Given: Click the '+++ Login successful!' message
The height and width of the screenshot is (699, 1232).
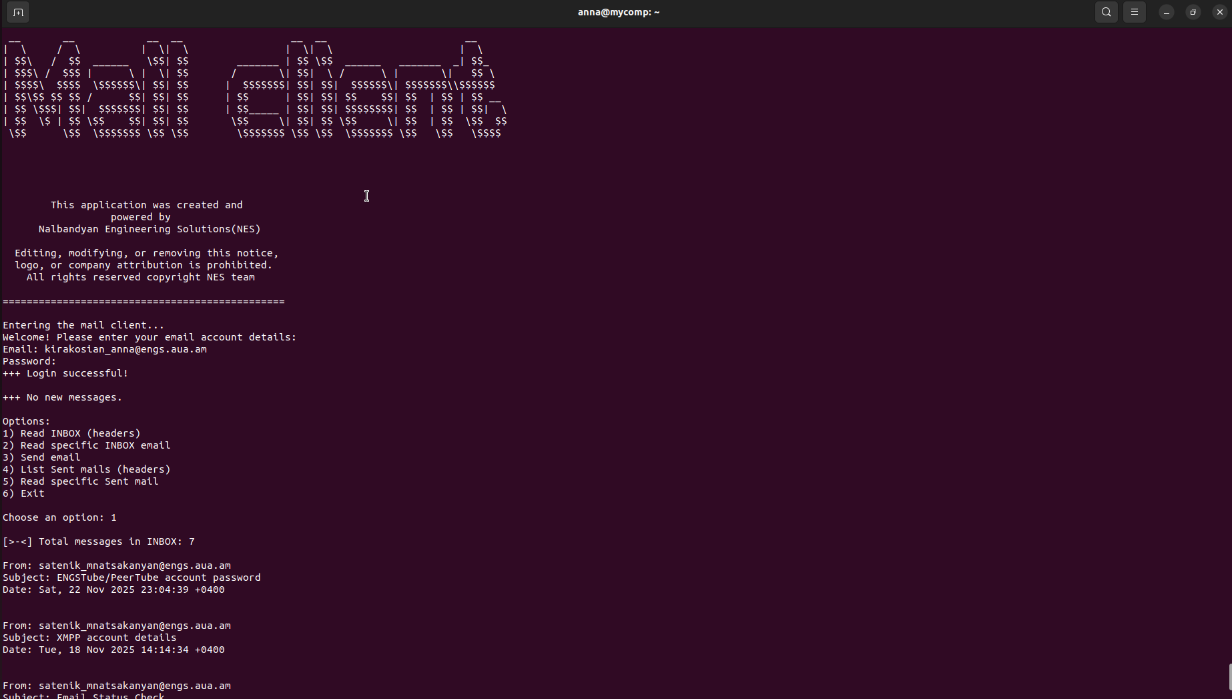Looking at the screenshot, I should coord(65,374).
